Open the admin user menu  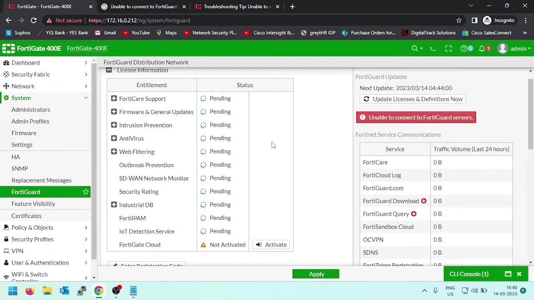[514, 49]
